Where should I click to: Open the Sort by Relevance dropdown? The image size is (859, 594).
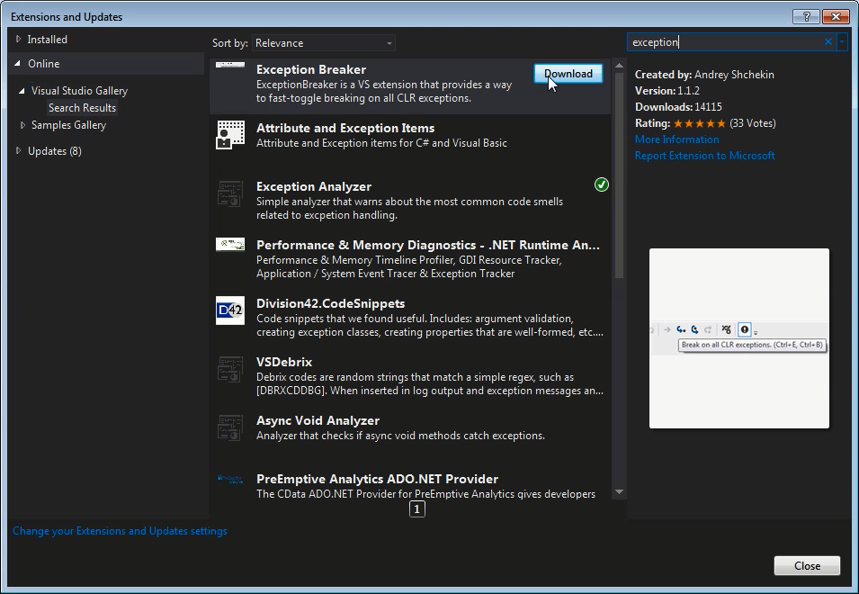tap(323, 43)
